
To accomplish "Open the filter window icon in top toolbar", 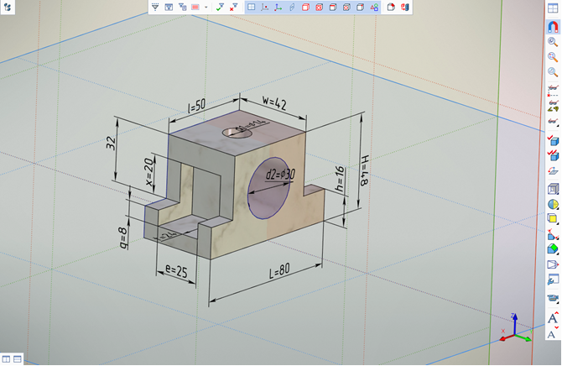I will click(169, 7).
